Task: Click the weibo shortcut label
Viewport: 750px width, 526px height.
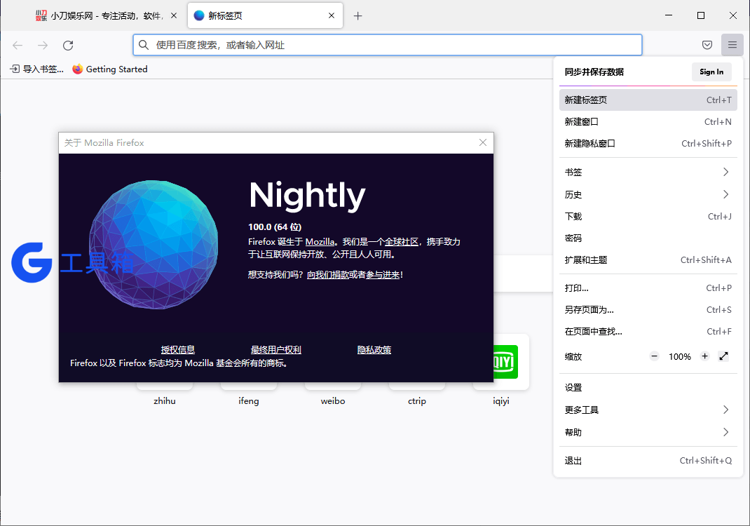Action: [x=333, y=401]
